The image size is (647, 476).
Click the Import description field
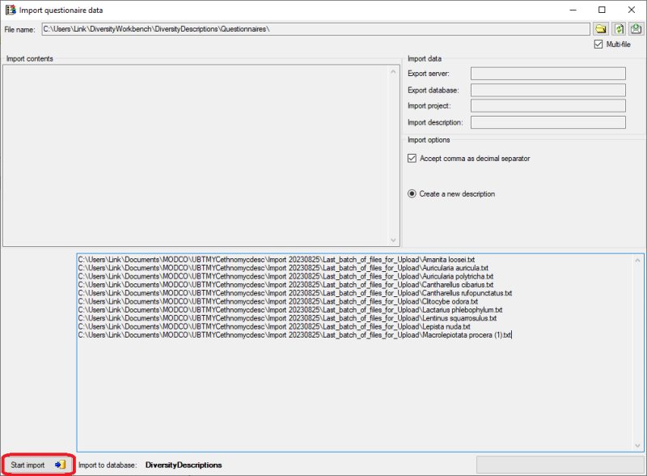coord(548,122)
